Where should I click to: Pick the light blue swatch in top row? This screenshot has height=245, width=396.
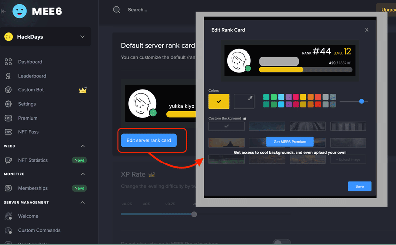(x=281, y=97)
